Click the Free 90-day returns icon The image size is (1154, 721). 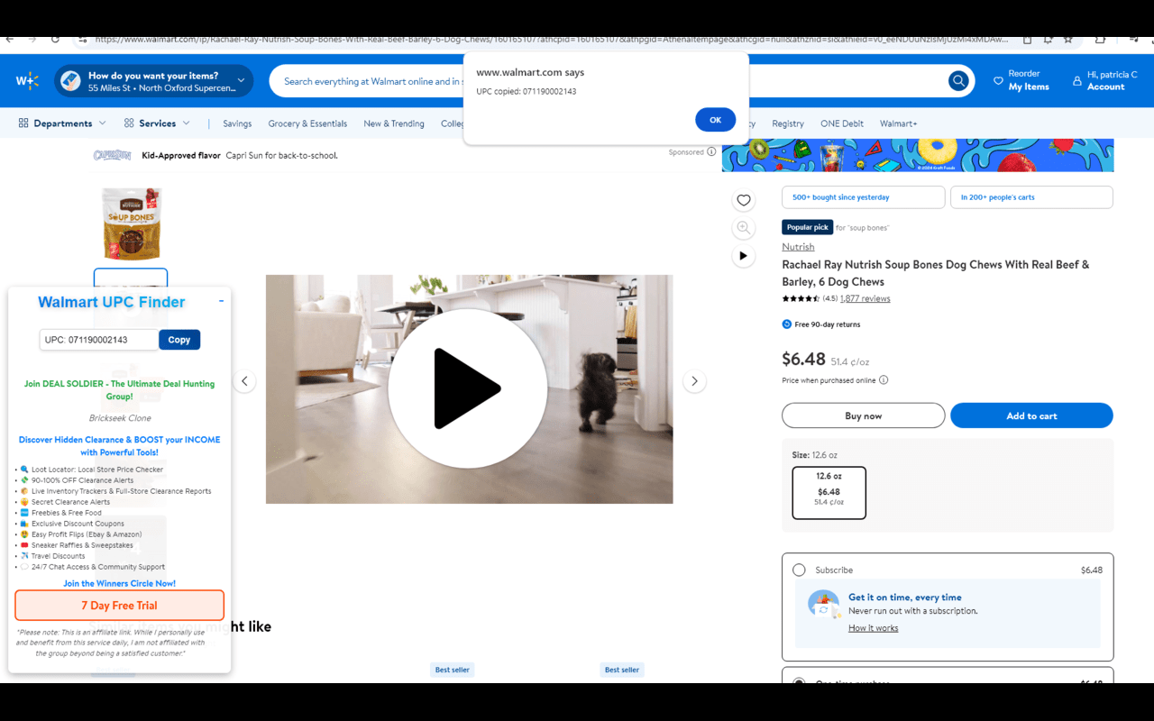pos(787,324)
